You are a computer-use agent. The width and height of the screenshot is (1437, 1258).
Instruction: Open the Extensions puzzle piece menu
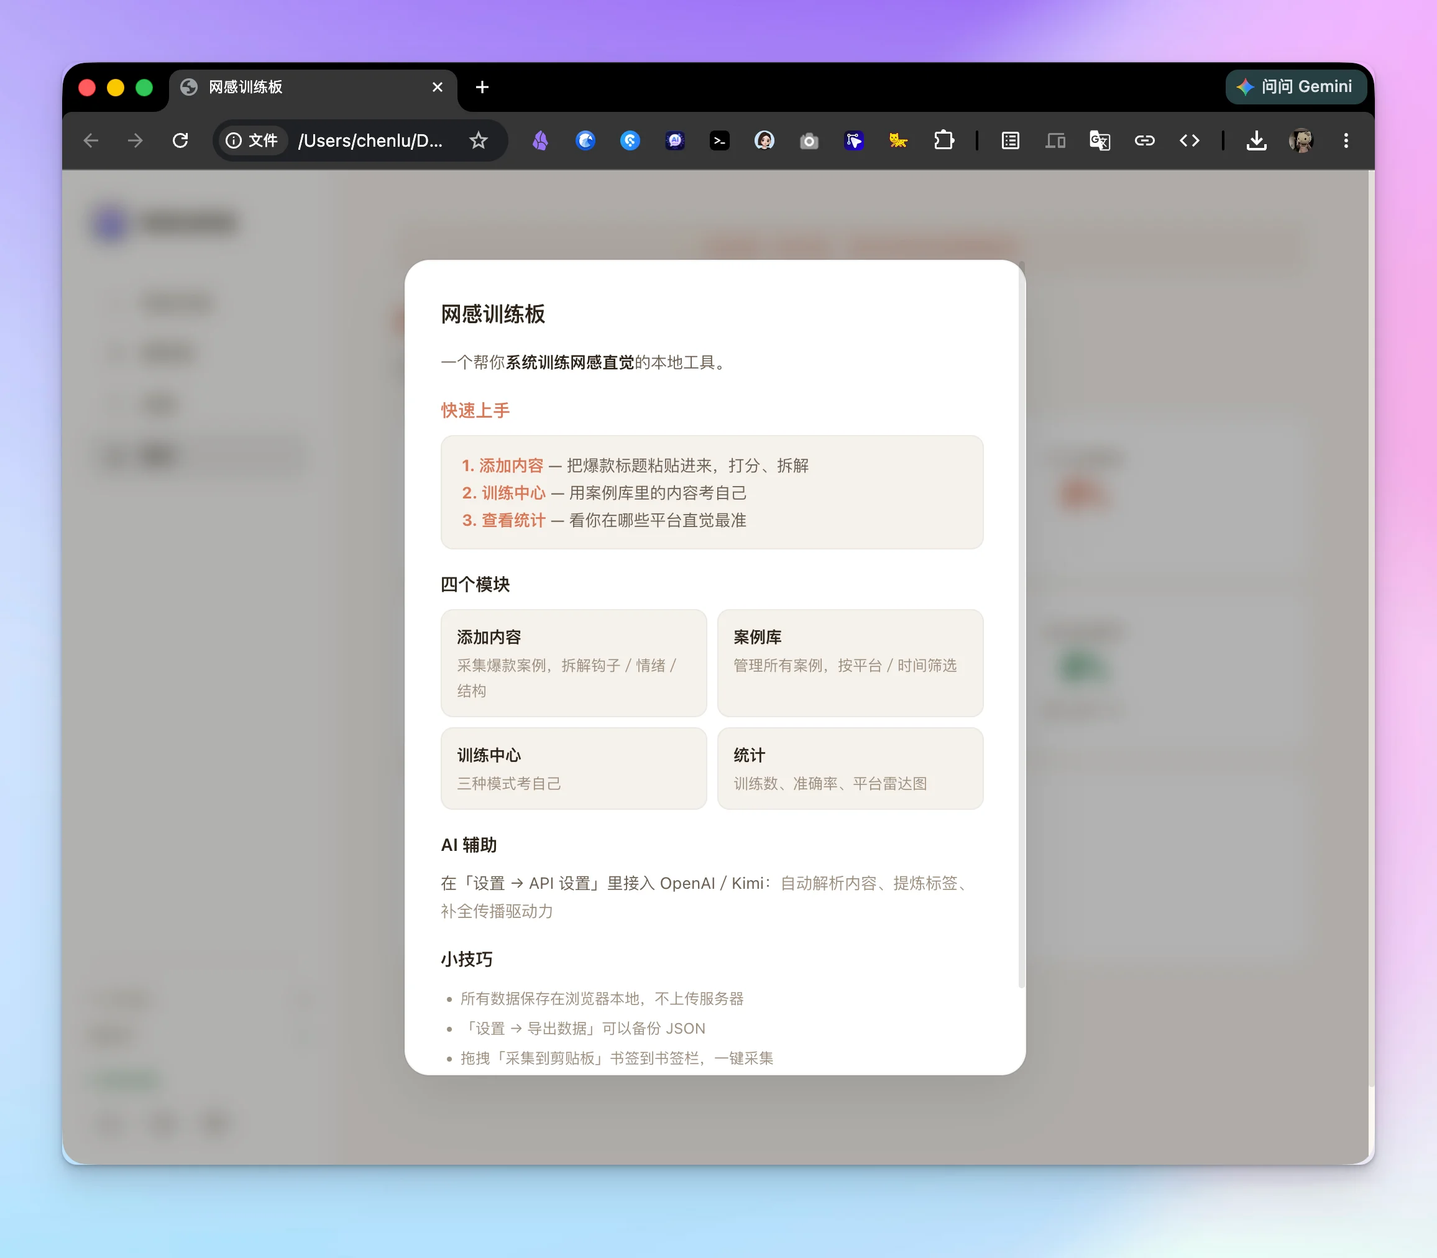click(943, 140)
